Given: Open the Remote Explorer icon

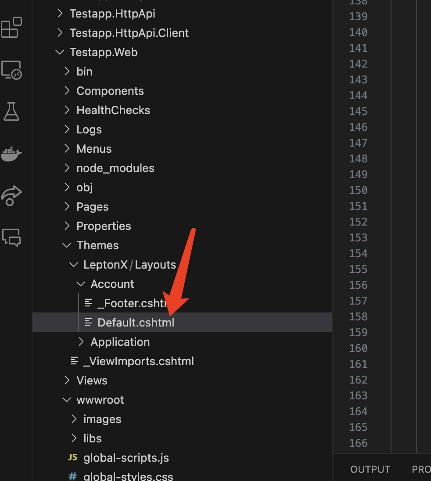Looking at the screenshot, I should pos(12,70).
